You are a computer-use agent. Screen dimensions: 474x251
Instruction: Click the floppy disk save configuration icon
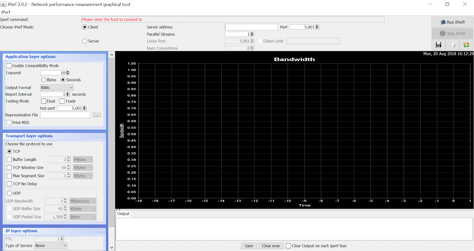pyautogui.click(x=438, y=45)
